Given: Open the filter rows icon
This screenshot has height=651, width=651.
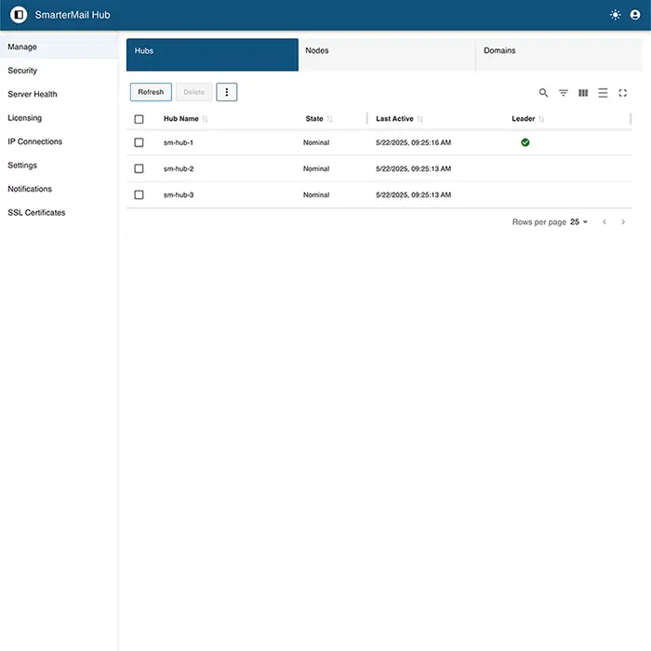Looking at the screenshot, I should pyautogui.click(x=564, y=93).
